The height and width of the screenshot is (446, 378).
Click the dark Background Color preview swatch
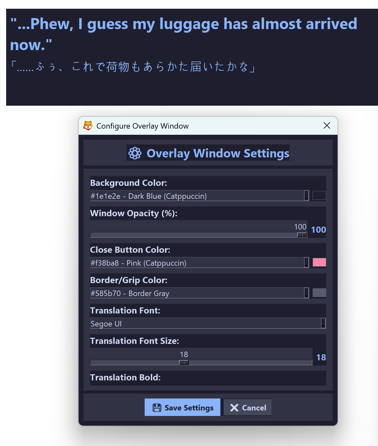pos(319,196)
